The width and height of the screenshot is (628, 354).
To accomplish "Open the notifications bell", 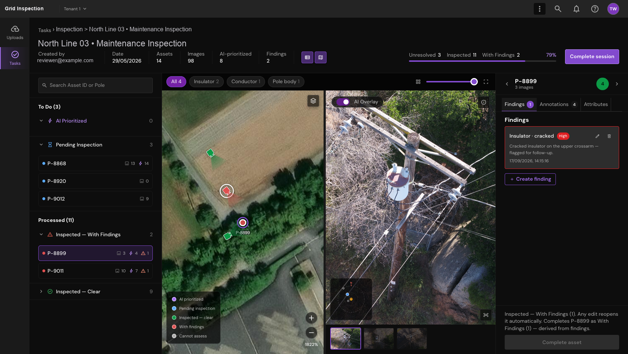I will coord(576,9).
